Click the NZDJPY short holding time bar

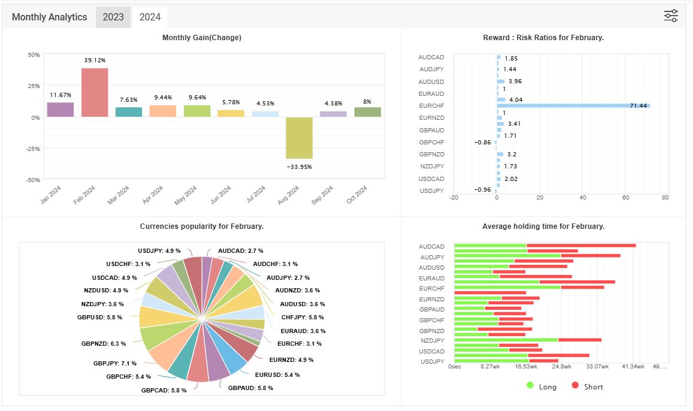[x=579, y=340]
